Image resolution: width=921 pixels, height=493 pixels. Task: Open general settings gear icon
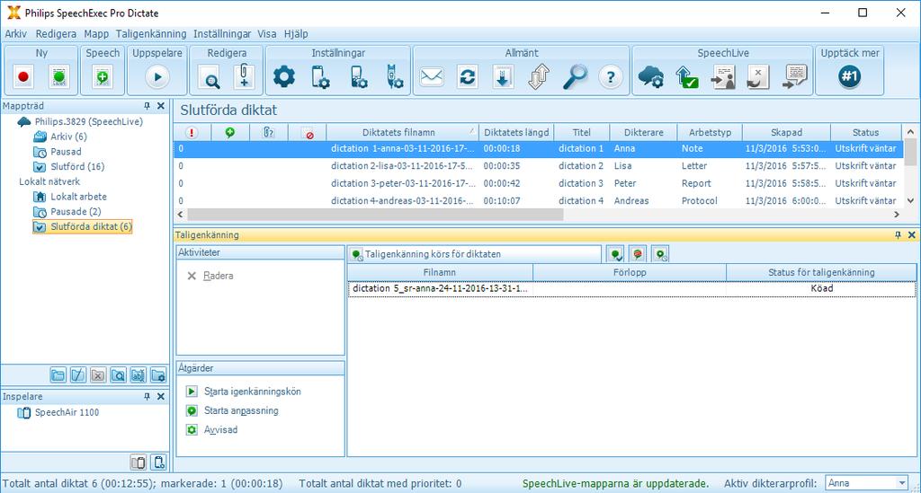[x=284, y=77]
